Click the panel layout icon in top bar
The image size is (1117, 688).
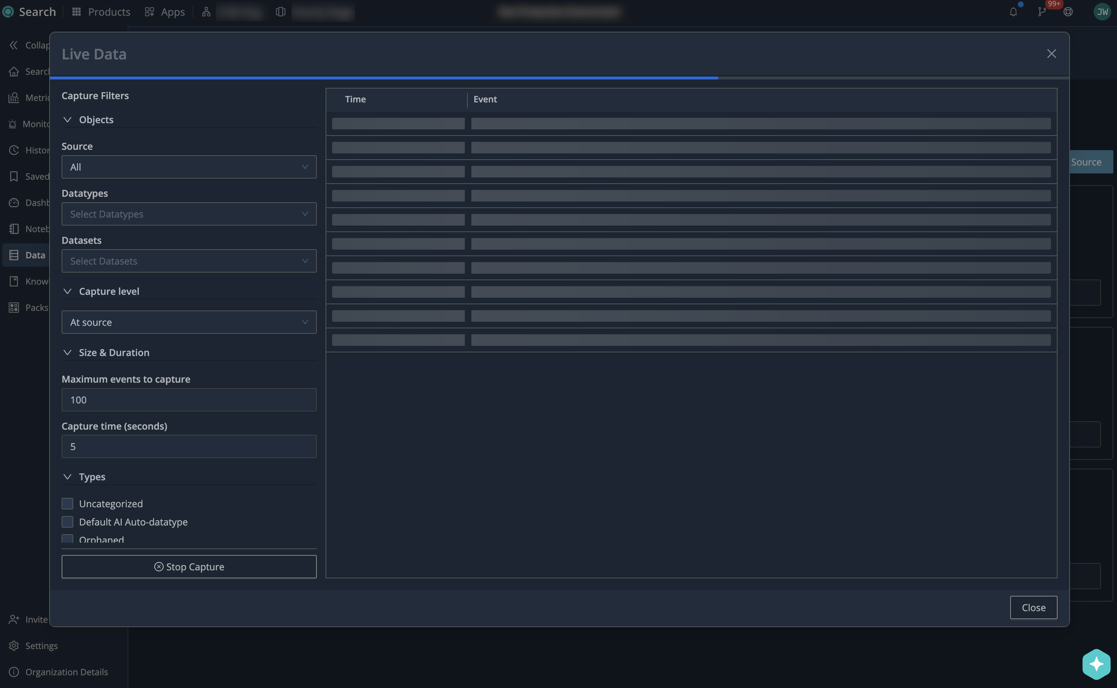point(281,11)
